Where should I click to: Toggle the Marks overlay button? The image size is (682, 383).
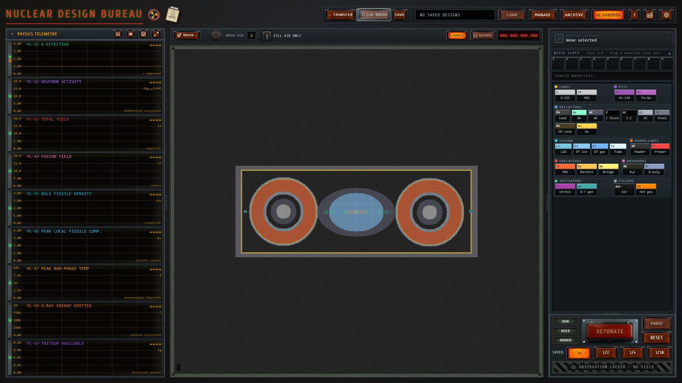click(x=457, y=35)
